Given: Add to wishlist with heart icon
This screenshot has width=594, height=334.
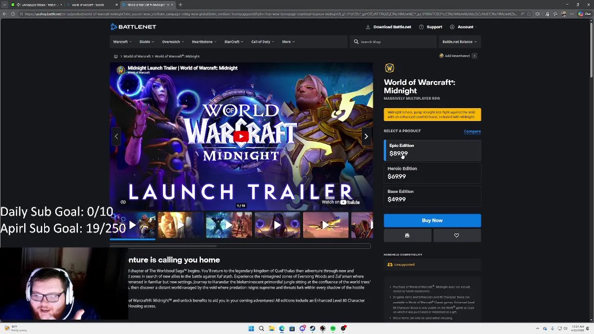Looking at the screenshot, I should (x=457, y=236).
